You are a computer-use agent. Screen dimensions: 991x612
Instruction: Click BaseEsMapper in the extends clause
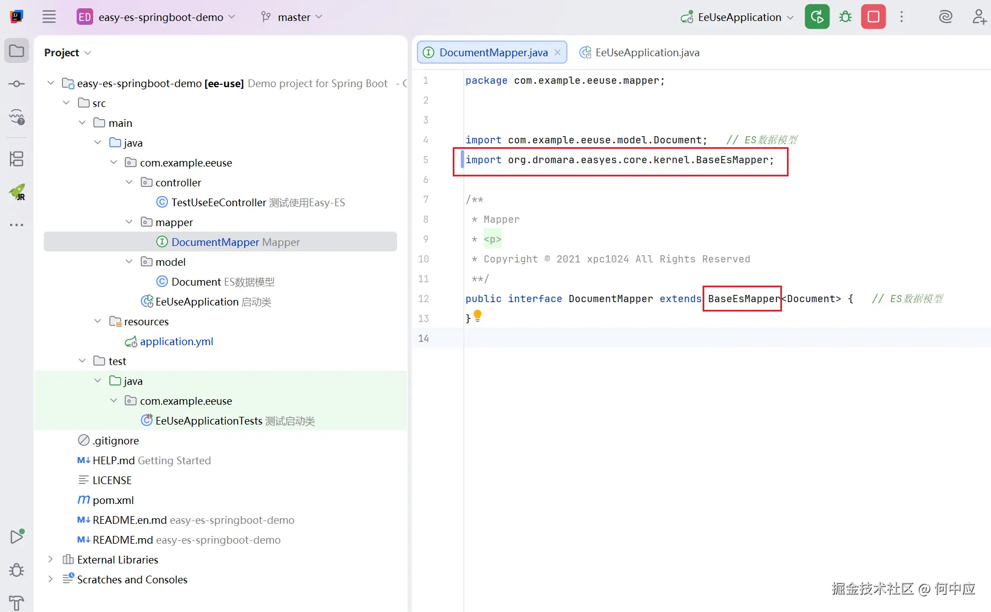coord(744,299)
